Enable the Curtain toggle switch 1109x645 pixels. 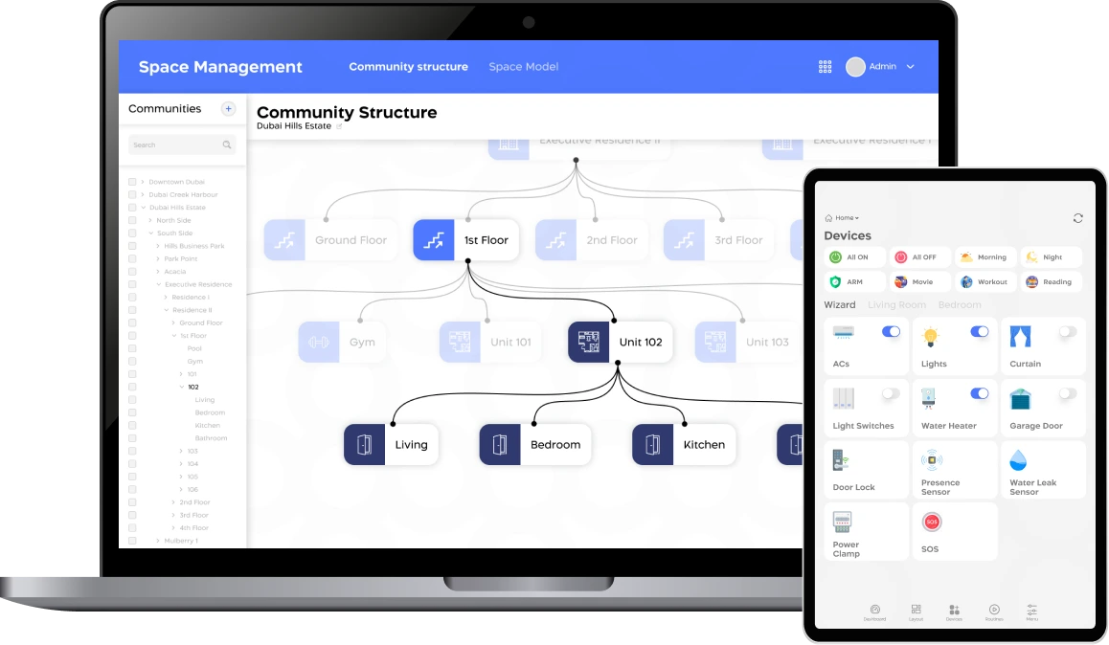[1067, 332]
